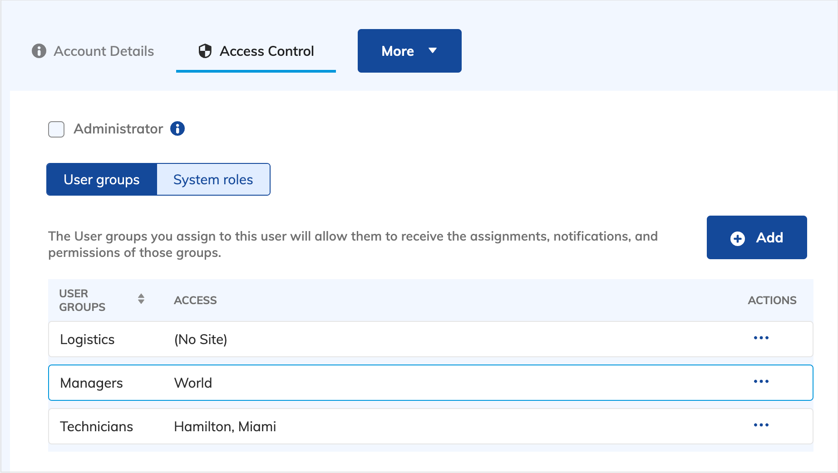The height and width of the screenshot is (473, 838).
Task: Click the info icon on Account Details
Action: pyautogui.click(x=39, y=51)
